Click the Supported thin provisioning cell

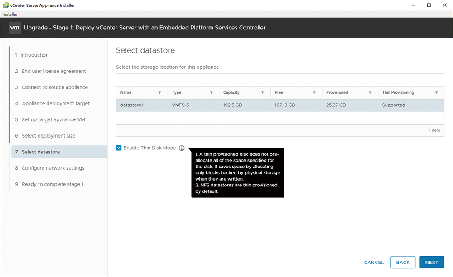pos(394,105)
